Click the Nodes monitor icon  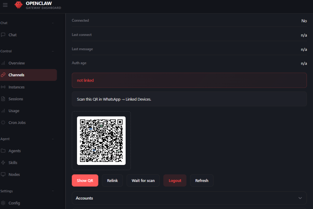3,174
